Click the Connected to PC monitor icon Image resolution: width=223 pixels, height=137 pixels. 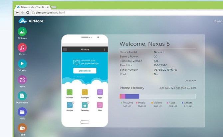point(76,62)
